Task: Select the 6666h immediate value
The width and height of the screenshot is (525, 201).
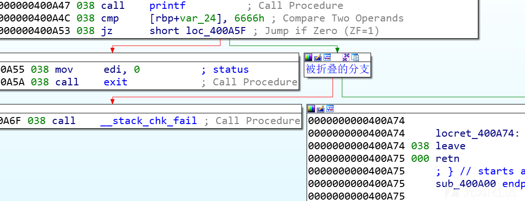Action: coord(250,18)
